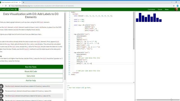
Task: Click the site padlock icon
Action: pos(10,6)
